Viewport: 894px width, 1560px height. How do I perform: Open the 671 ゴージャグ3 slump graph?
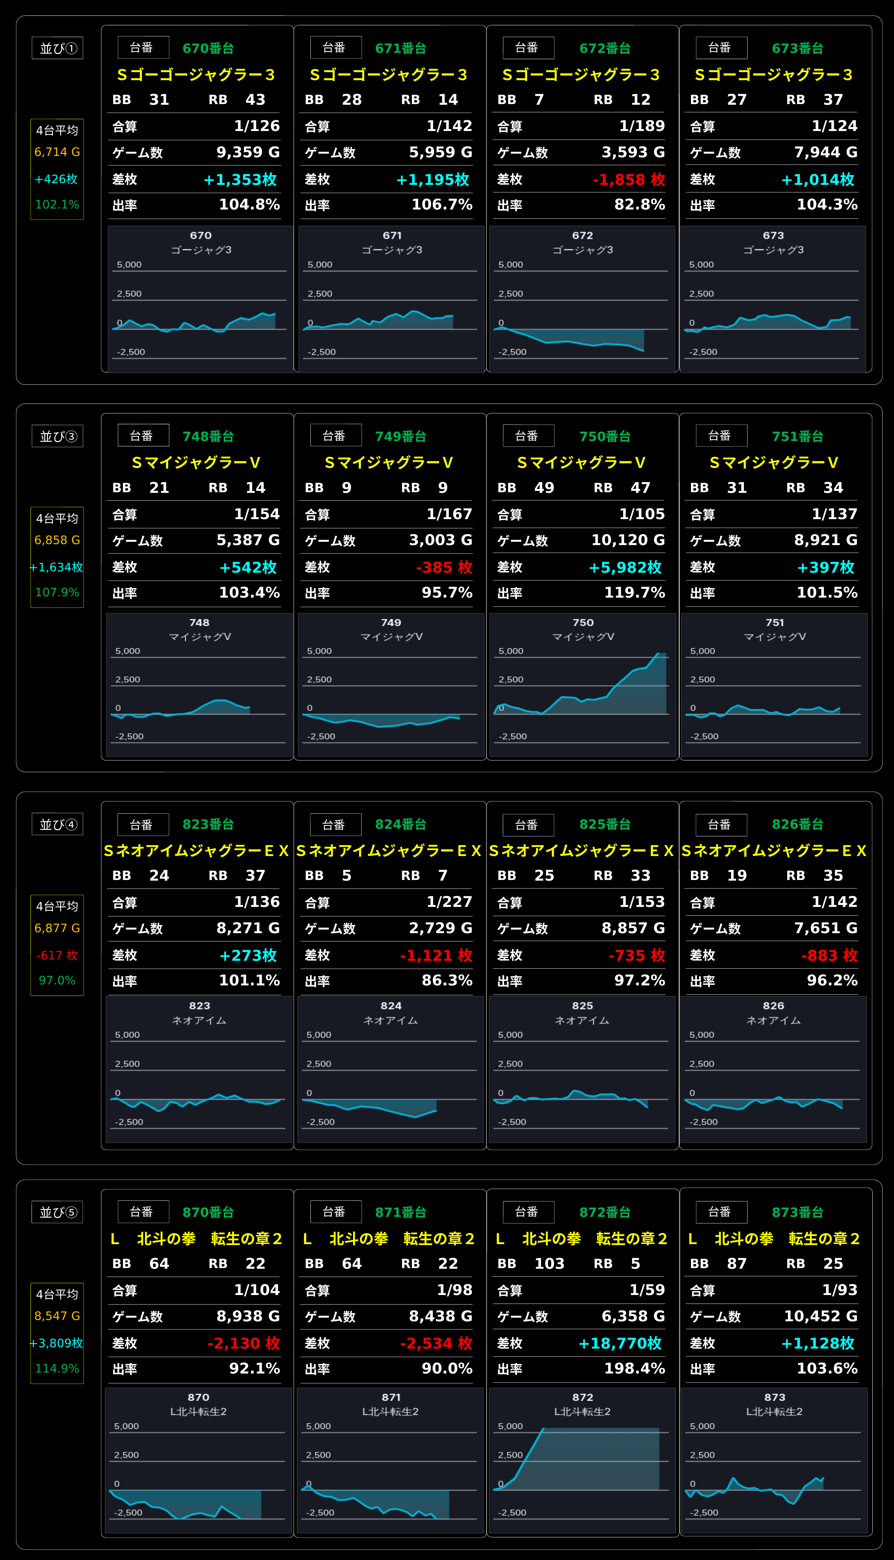[x=391, y=299]
